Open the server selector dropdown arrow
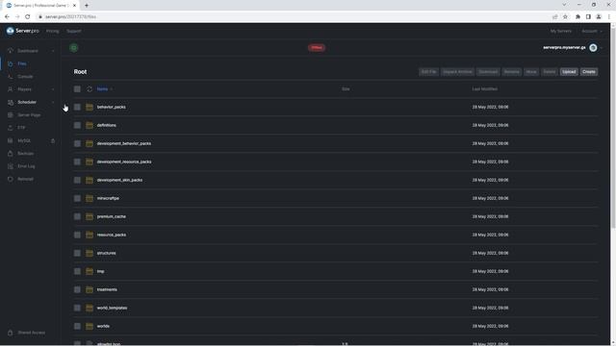The image size is (616, 346). click(x=601, y=48)
